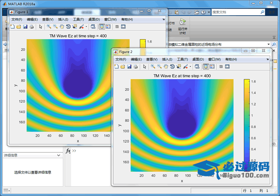
Task: Click 运行并计时 Run and Time button
Action: click(182, 26)
